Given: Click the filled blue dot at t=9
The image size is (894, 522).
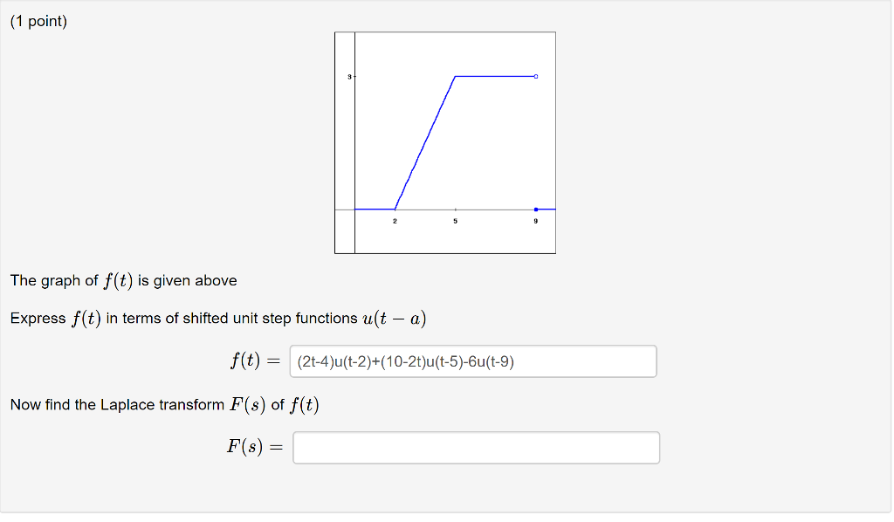Looking at the screenshot, I should pyautogui.click(x=535, y=208).
